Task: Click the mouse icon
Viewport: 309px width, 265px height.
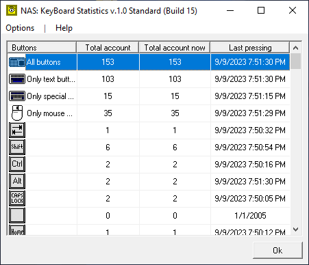Action: [x=17, y=113]
